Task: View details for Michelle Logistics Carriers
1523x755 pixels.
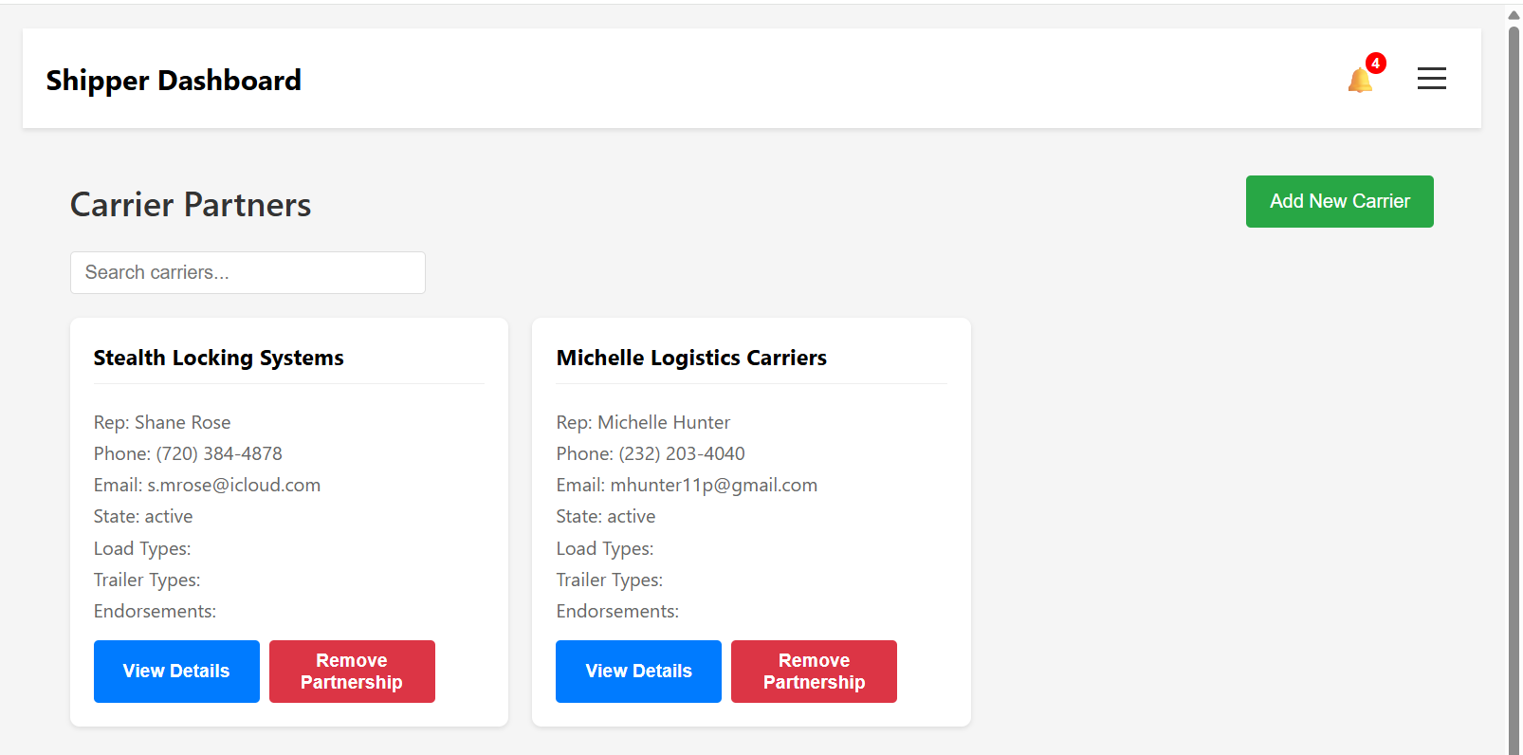Action: click(x=638, y=672)
